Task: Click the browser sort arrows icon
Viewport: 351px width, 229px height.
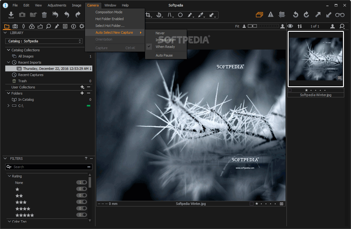Action: pyautogui.click(x=300, y=26)
